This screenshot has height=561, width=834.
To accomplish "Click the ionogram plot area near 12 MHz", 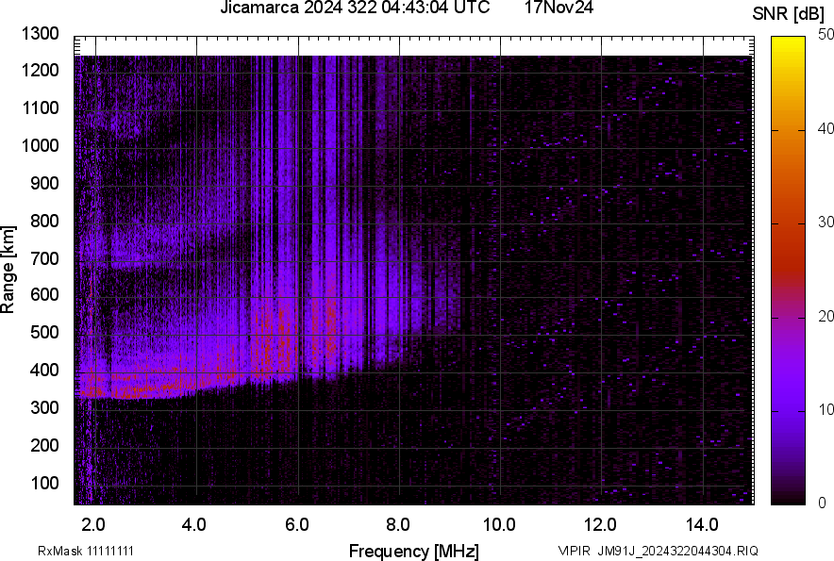I will point(602,271).
